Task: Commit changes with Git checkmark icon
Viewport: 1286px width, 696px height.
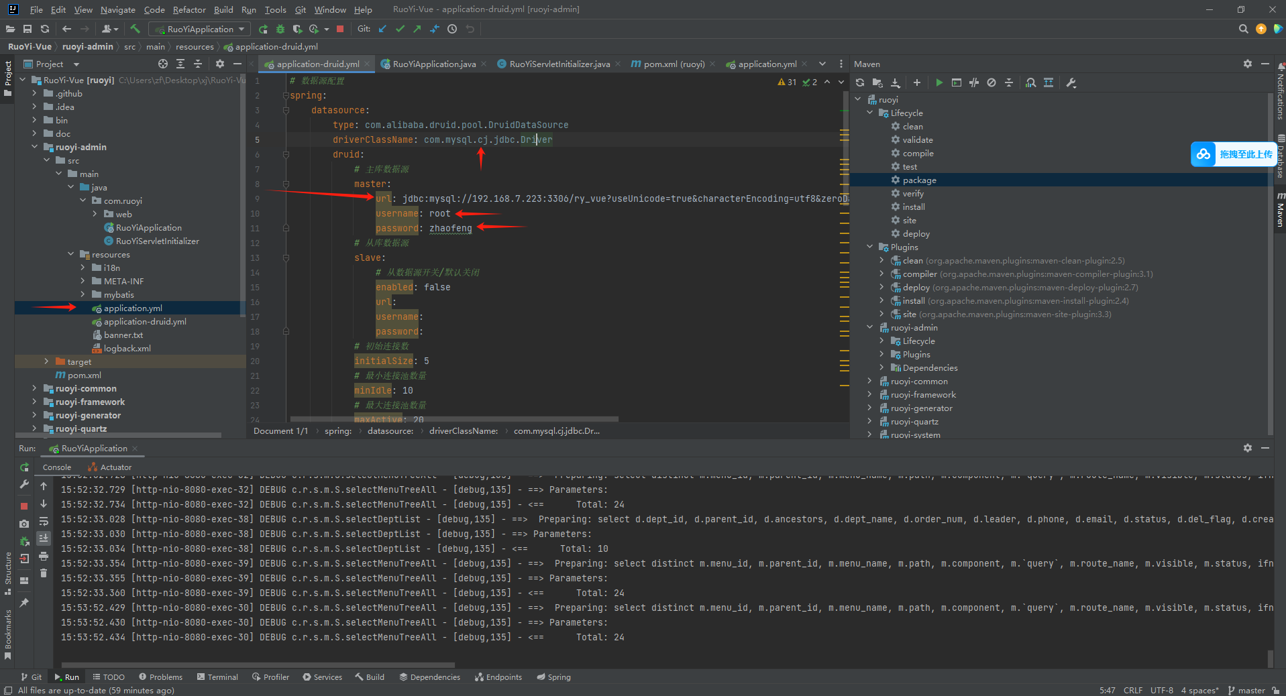Action: 400,29
